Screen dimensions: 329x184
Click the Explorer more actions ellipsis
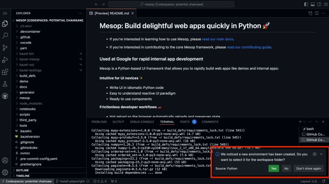pyautogui.click(x=81, y=13)
